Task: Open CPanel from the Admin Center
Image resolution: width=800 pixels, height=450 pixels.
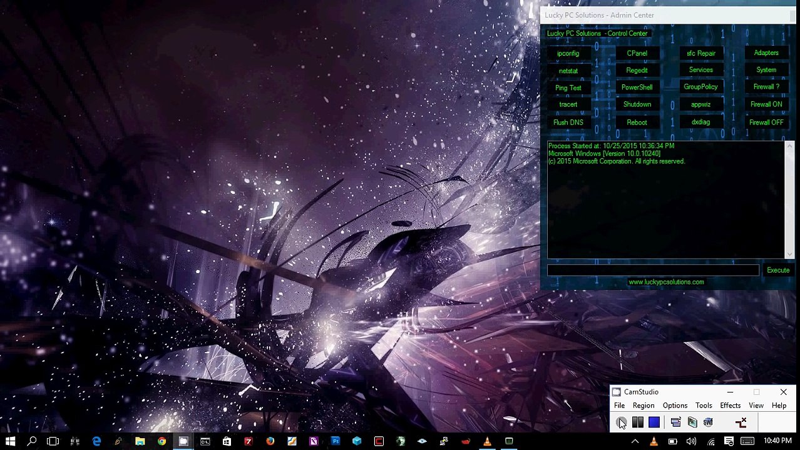Action: click(x=637, y=54)
